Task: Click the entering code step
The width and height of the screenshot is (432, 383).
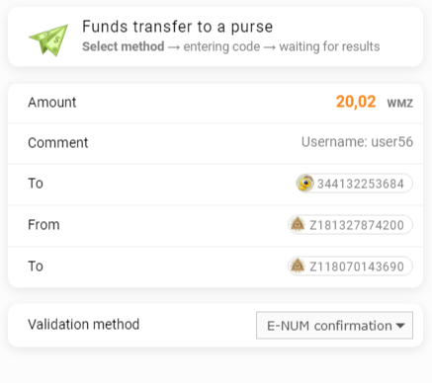Action: click(221, 46)
